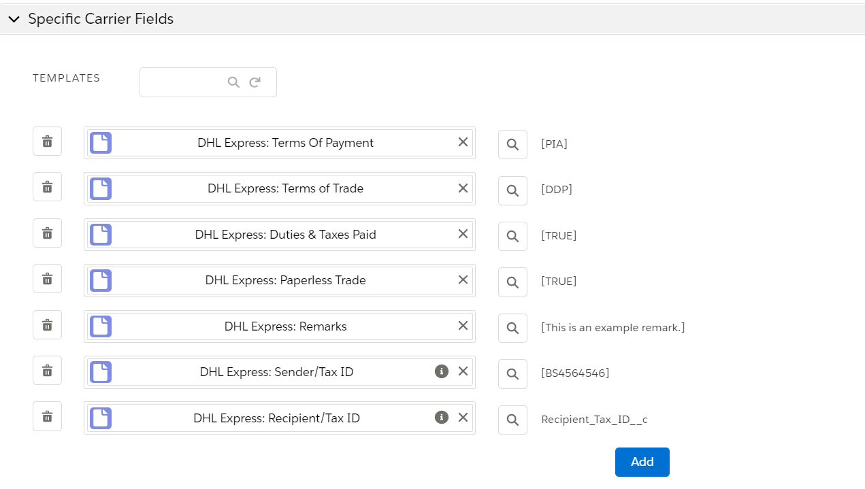Open lookup search for Duties & Taxes Paid value

coord(512,236)
